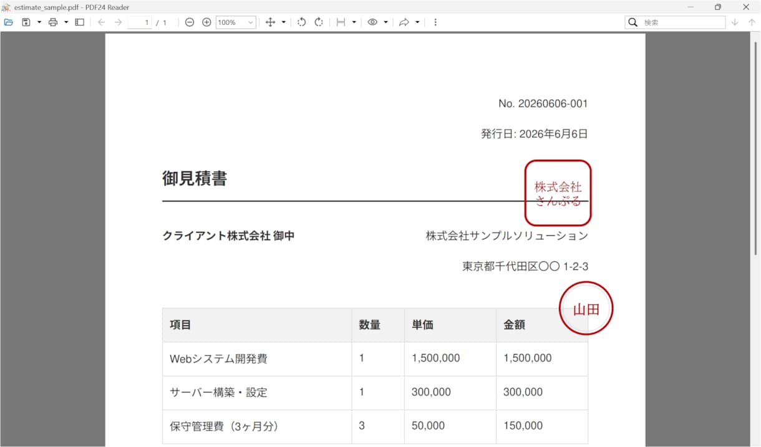The width and height of the screenshot is (761, 447).
Task: Jump to next search result down arrow
Action: click(735, 22)
